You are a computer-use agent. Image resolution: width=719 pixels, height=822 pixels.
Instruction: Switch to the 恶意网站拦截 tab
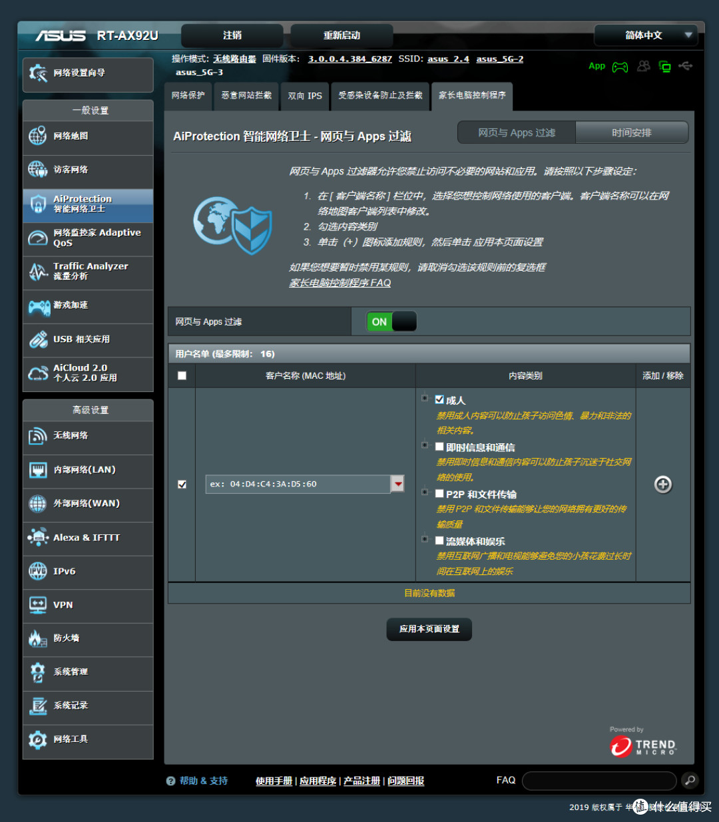click(246, 96)
